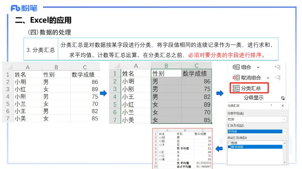Click the 粉笔 Fb logo
This screenshot has width=302, height=169.
(x=24, y=8)
